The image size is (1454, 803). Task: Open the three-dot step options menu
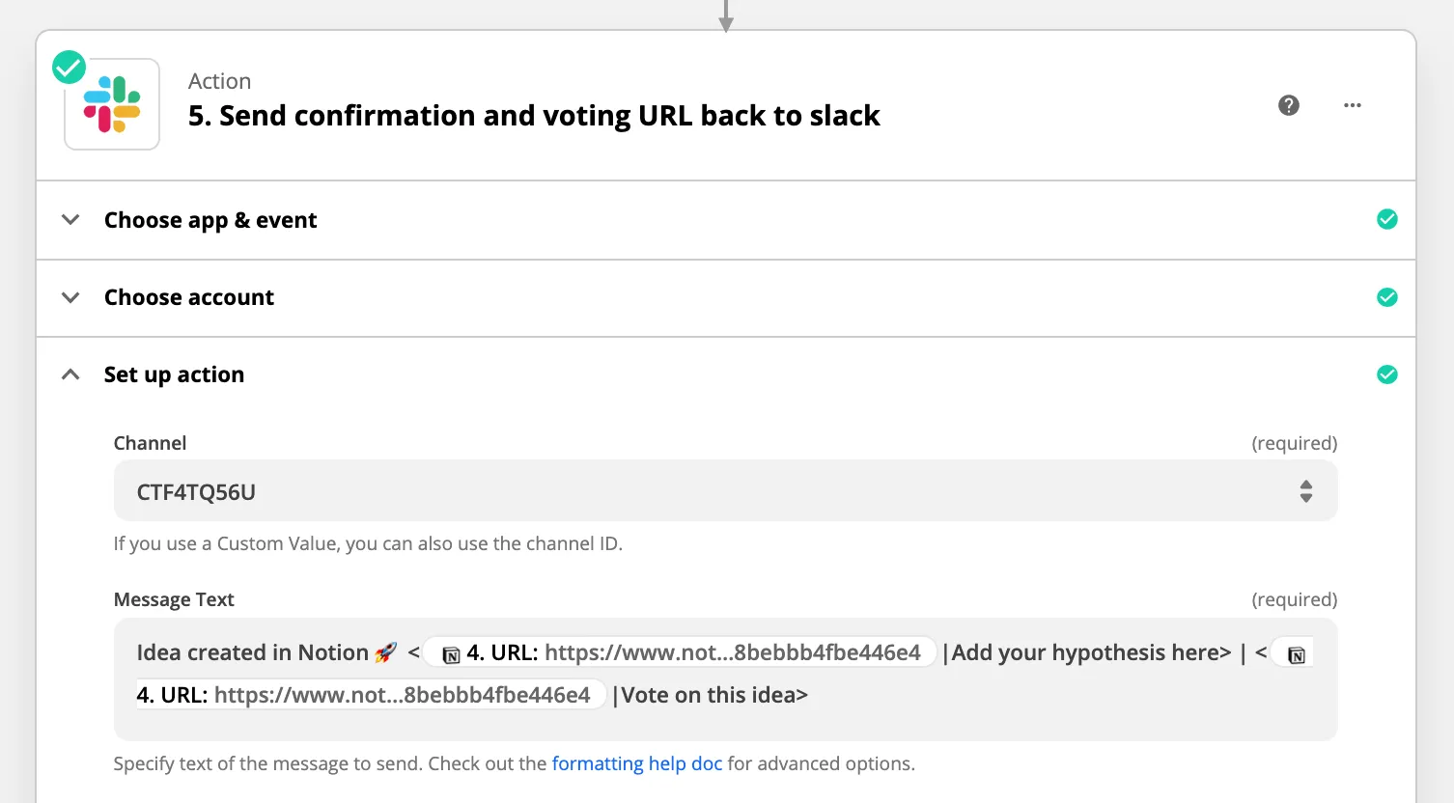tap(1353, 105)
